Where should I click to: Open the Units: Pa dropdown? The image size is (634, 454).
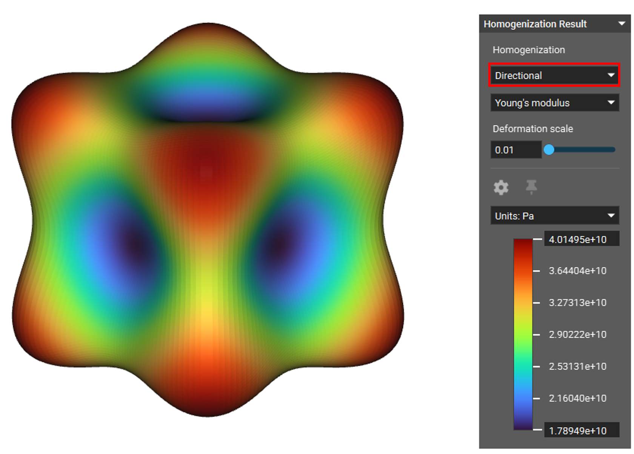click(x=554, y=216)
